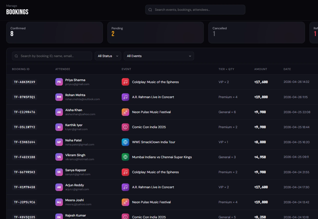Image resolution: width=318 pixels, height=219 pixels.
Task: Click the Comic Con smiley icon in Karthik Iyer's row
Action: click(x=125, y=127)
